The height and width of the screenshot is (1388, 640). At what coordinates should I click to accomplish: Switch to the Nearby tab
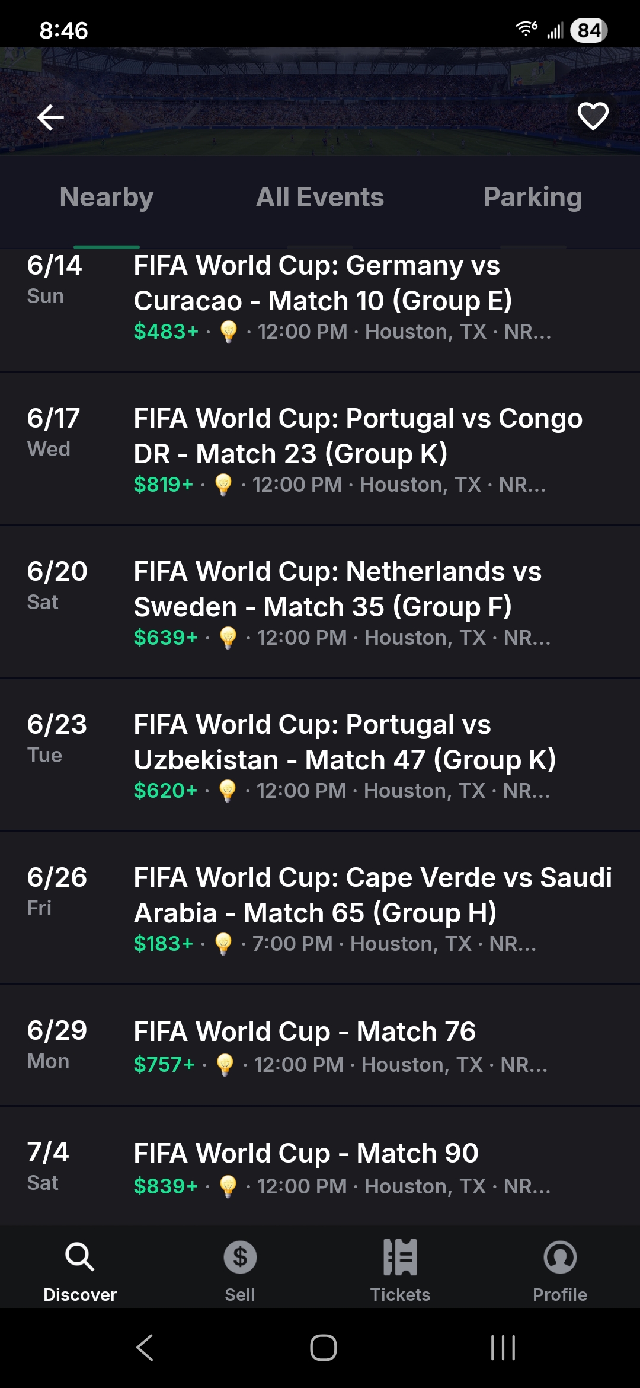point(107,198)
